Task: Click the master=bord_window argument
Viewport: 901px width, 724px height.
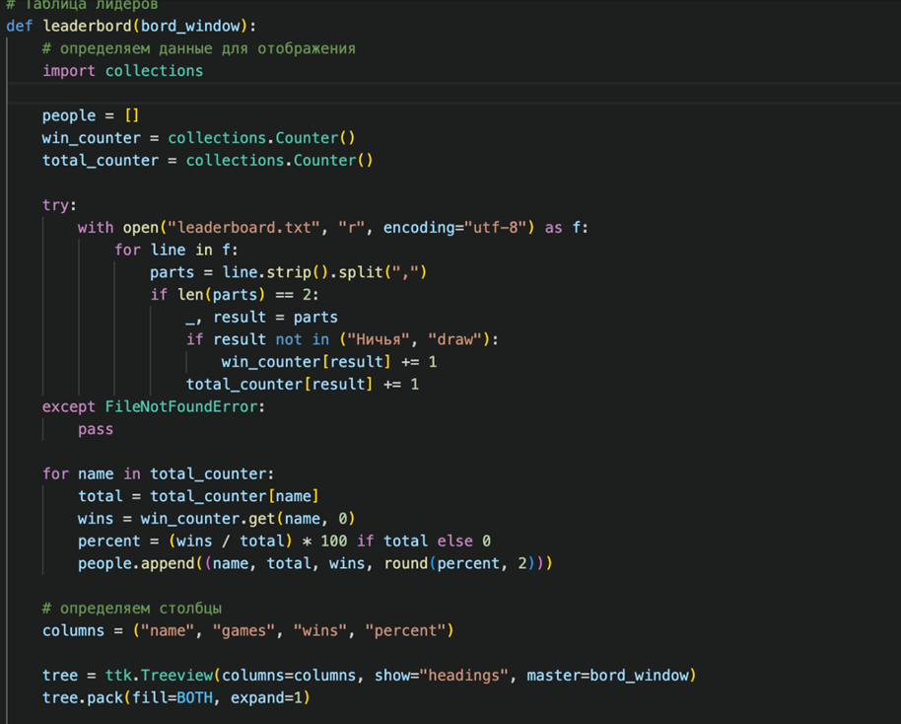Action: tap(608, 677)
